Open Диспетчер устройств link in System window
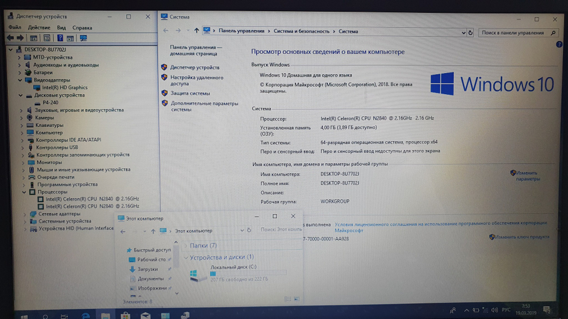 click(195, 67)
